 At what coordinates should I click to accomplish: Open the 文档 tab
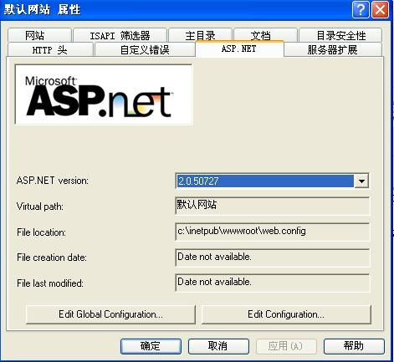point(265,35)
